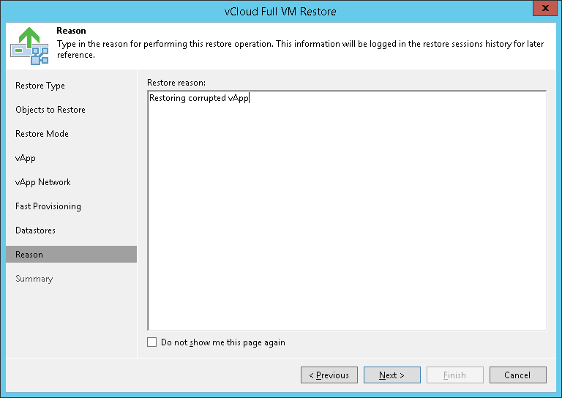This screenshot has height=398, width=562.
Task: Switch to the Restore Mode step
Action: coord(42,134)
